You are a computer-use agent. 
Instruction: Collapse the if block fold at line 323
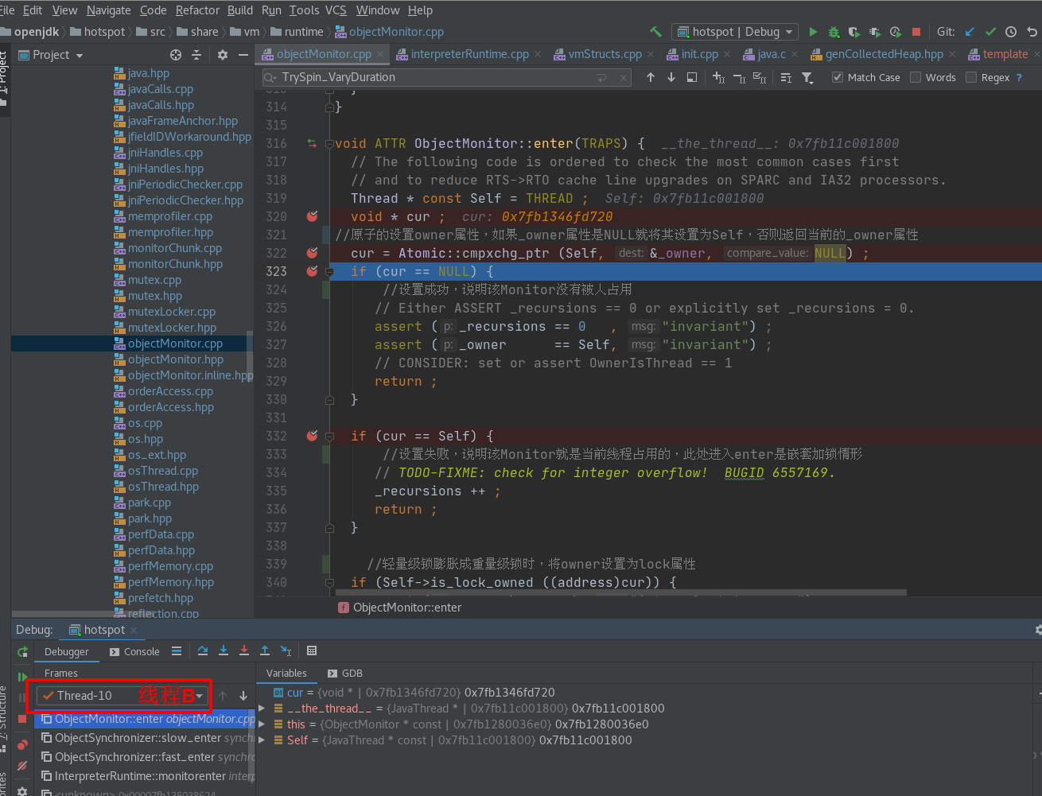coord(329,271)
